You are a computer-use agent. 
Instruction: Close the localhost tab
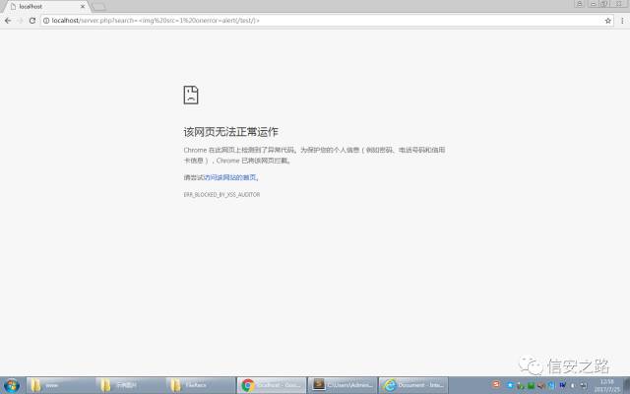coord(83,7)
